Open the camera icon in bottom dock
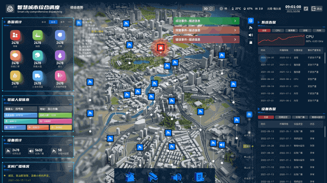This screenshot has width=327, height=183. tap(153, 176)
